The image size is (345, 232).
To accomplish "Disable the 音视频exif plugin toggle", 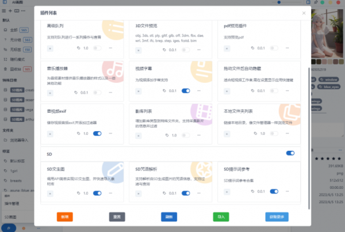I will click(x=97, y=134).
